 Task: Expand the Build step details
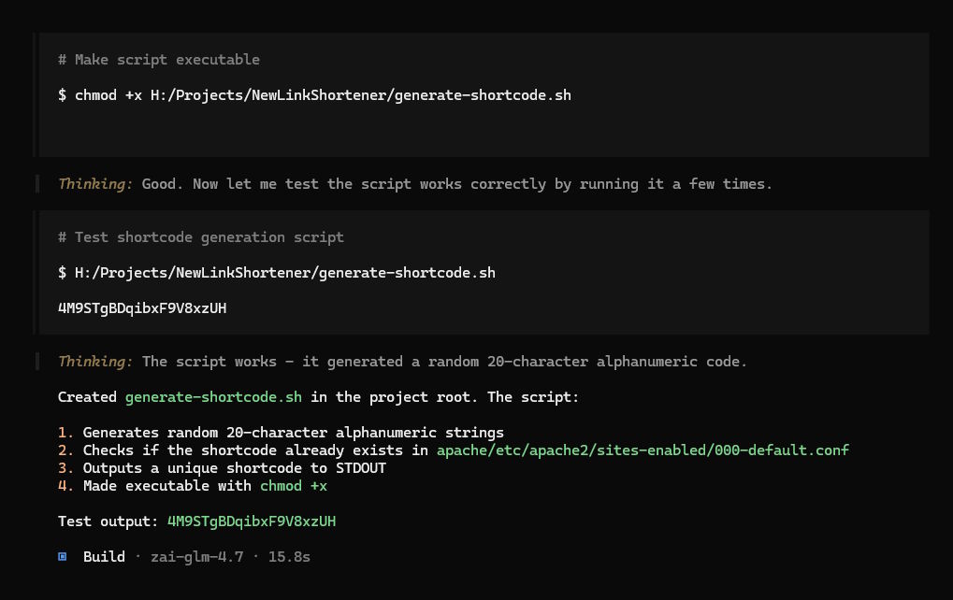[104, 556]
